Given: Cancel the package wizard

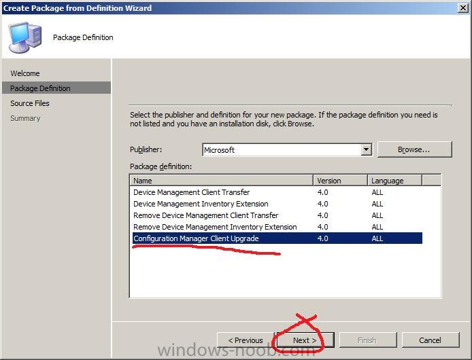Looking at the screenshot, I should [431, 340].
